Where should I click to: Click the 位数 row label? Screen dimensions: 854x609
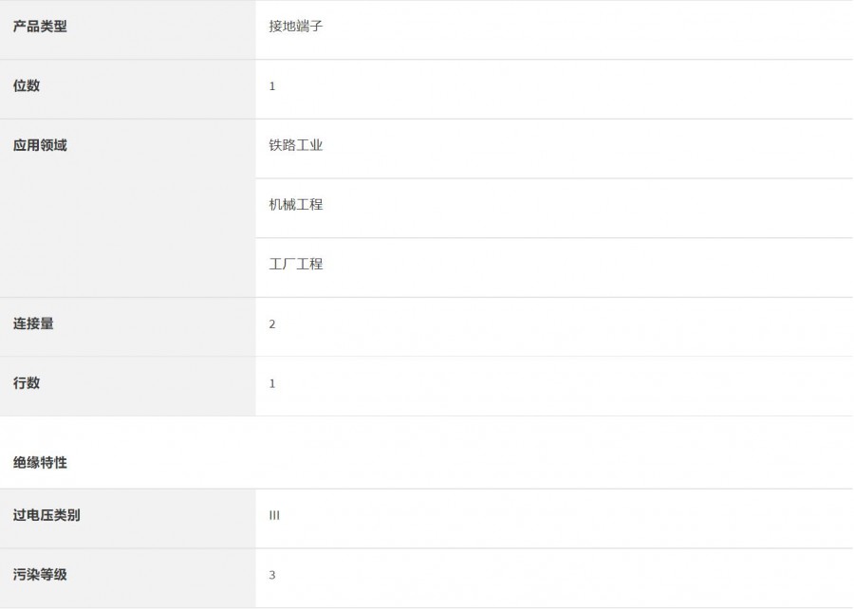point(27,85)
